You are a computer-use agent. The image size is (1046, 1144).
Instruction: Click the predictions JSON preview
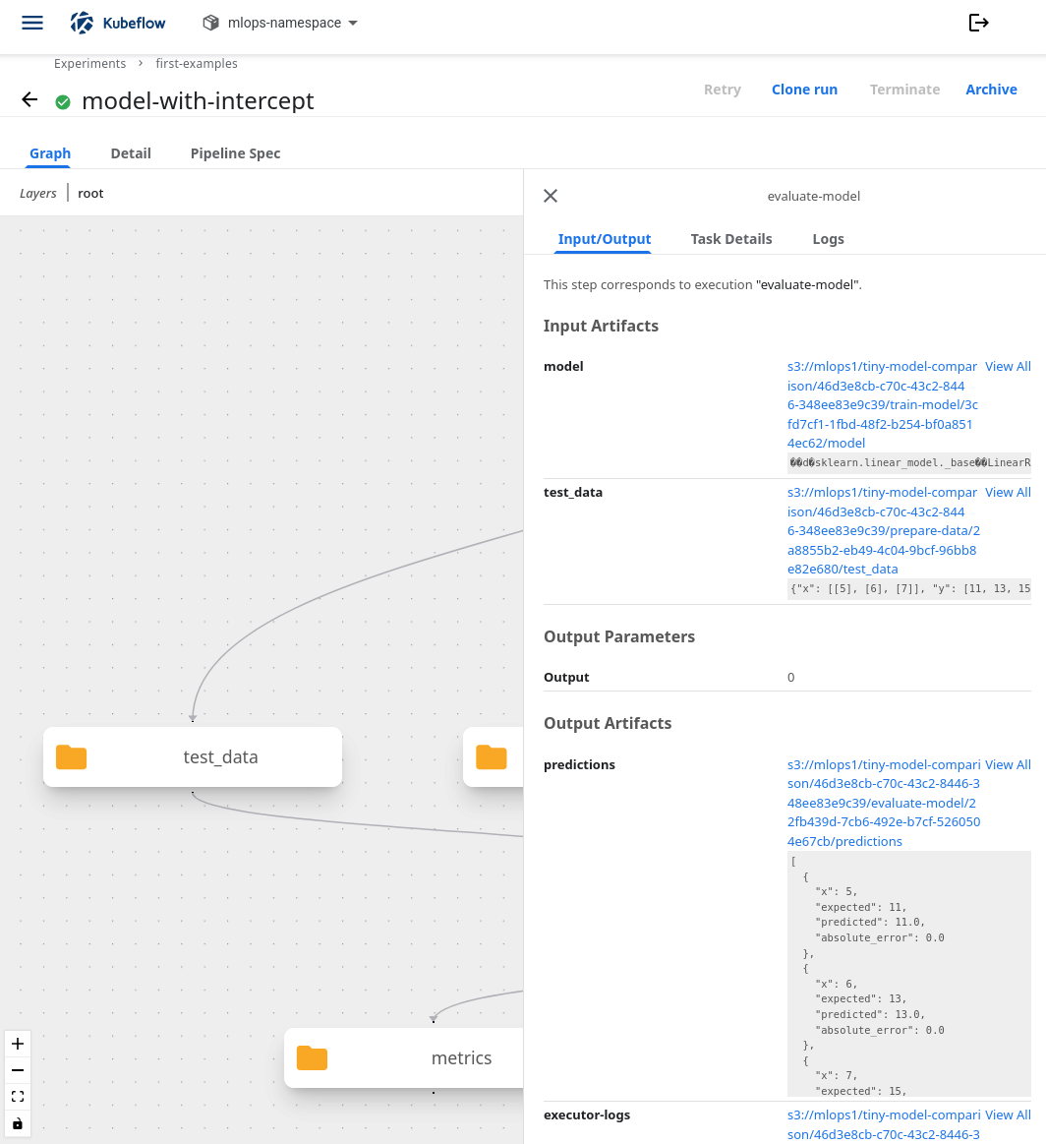click(909, 974)
